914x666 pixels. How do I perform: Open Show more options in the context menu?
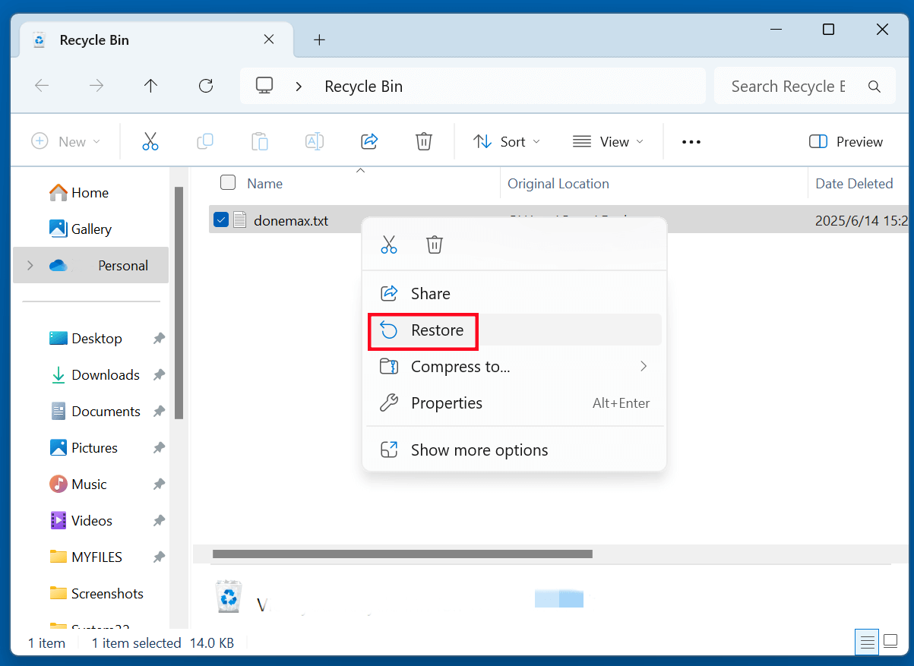click(479, 450)
